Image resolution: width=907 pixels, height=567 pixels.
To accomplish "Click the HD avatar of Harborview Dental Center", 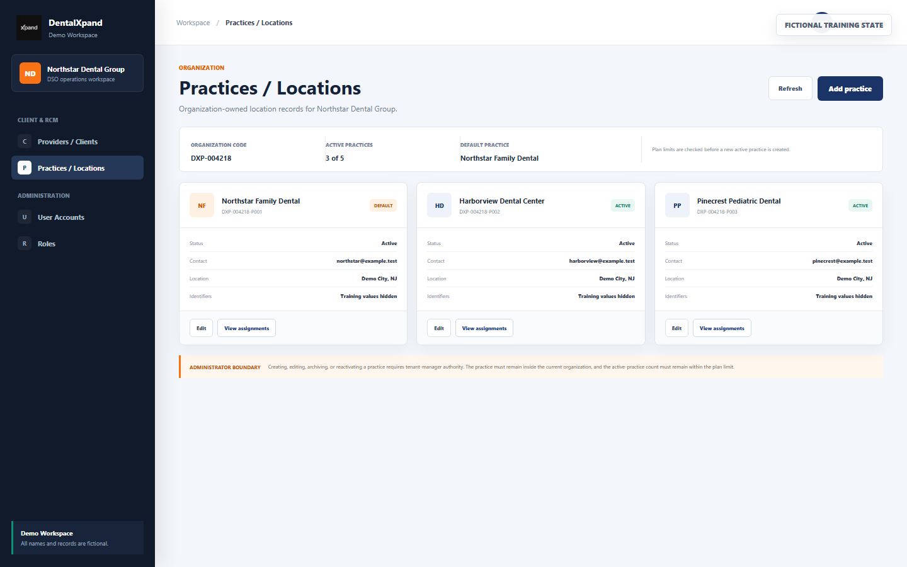I will tap(440, 205).
